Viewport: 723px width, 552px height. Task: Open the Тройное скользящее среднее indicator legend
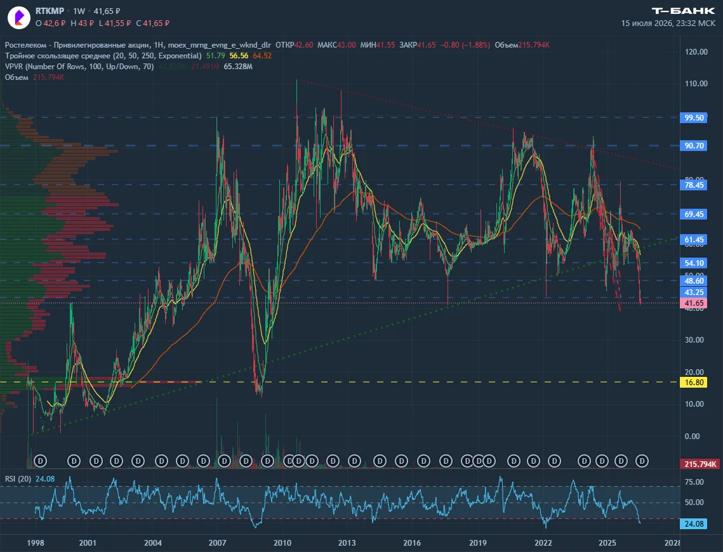pyautogui.click(x=103, y=56)
